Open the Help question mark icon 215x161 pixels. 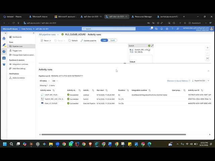click(x=172, y=29)
